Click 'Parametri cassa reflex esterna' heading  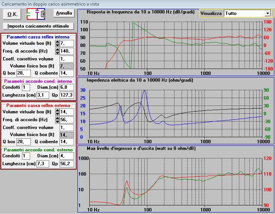point(38,106)
